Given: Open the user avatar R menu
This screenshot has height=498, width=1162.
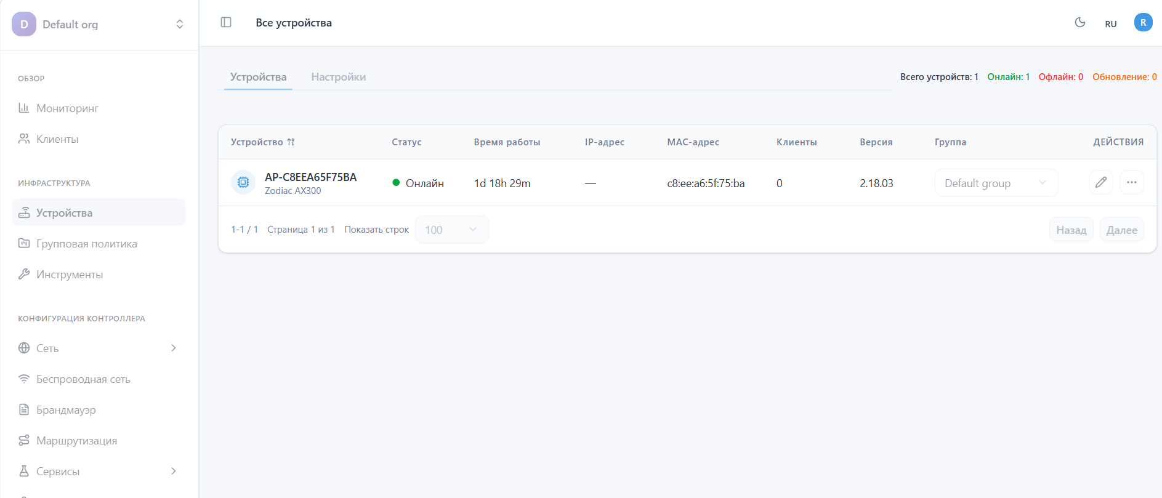Looking at the screenshot, I should 1143,23.
